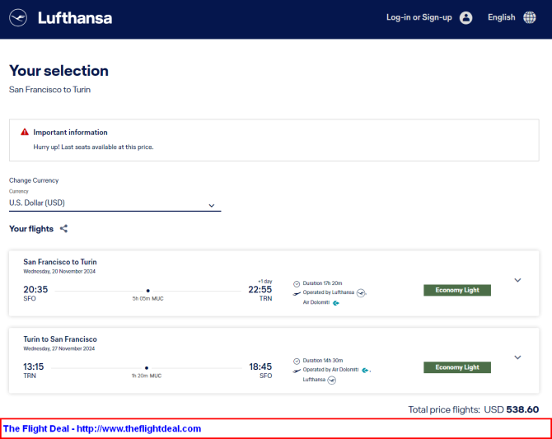The image size is (552, 439).
Task: Click the MUC stopover dot on outbound
Action: (147, 291)
